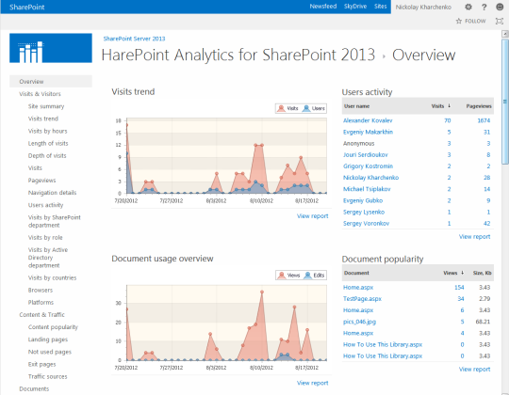Open Exit pages report
Screen dimensions: 509x395
coord(41,364)
